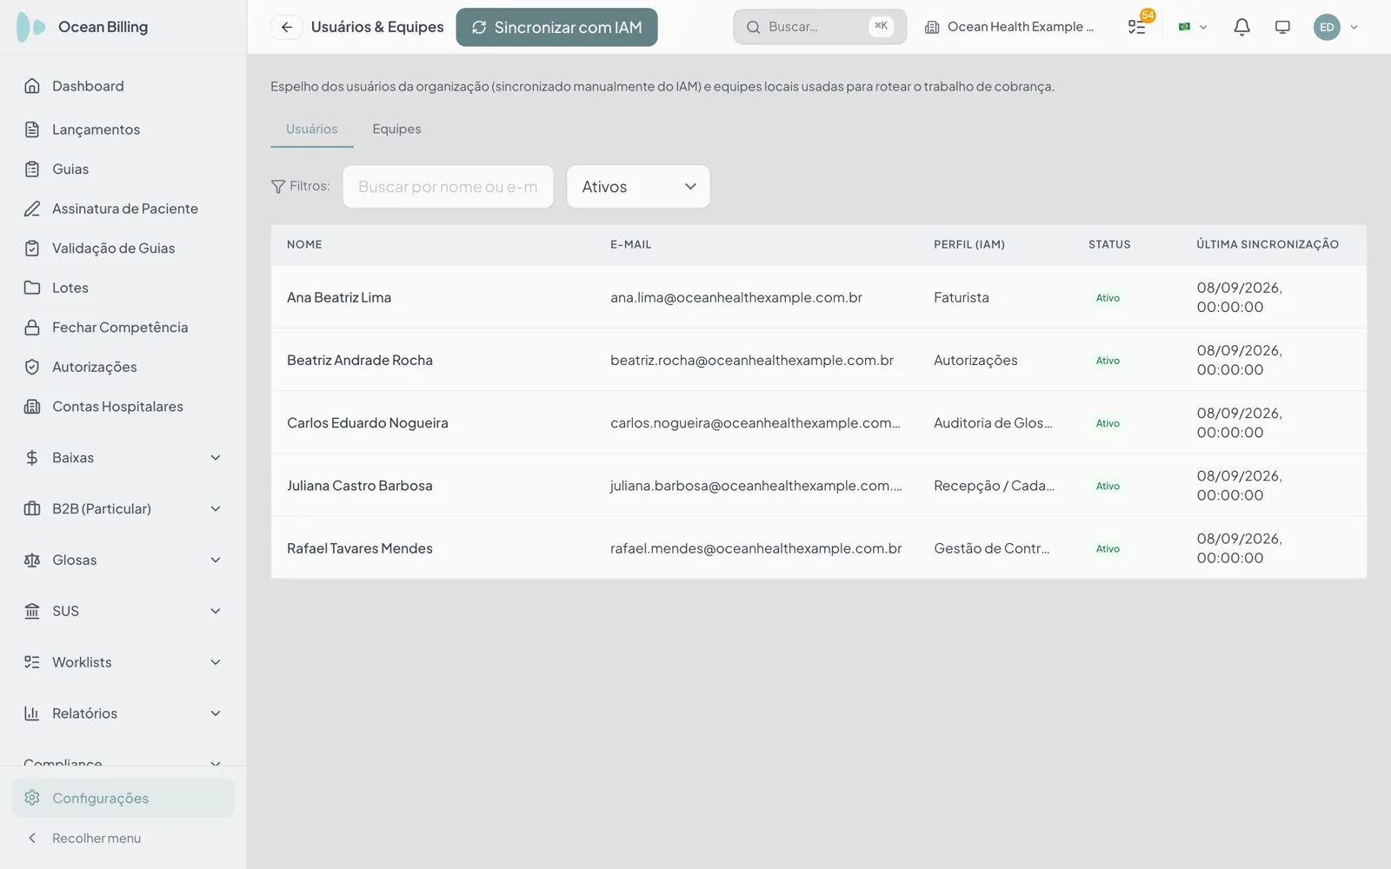Viewport: 1391px width, 869px height.
Task: Click the Dashboard home icon
Action: click(x=32, y=86)
